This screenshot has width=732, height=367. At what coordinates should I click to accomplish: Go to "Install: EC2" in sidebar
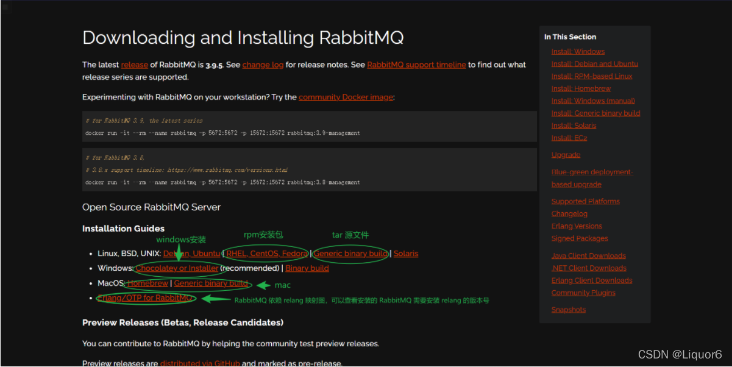coord(569,138)
